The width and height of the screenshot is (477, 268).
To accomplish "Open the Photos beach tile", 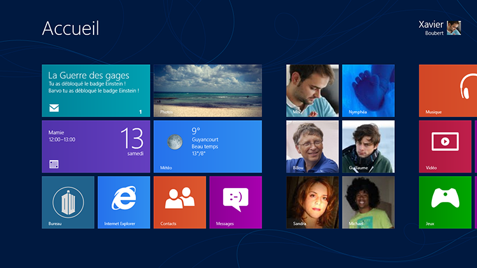I will (x=208, y=91).
